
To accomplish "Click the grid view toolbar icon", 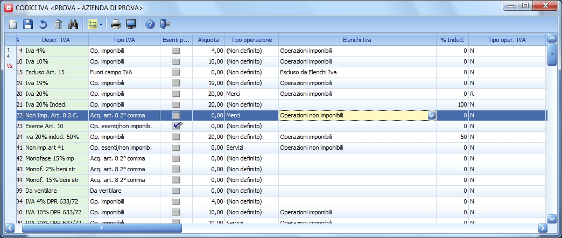I will [93, 24].
